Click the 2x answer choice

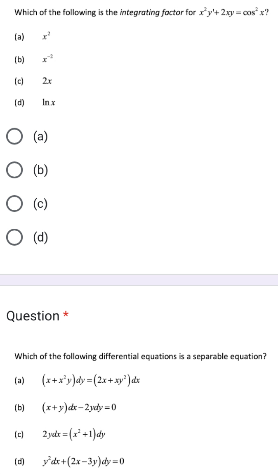[x=47, y=81]
